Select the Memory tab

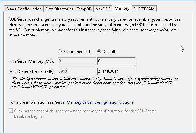[x=122, y=9]
